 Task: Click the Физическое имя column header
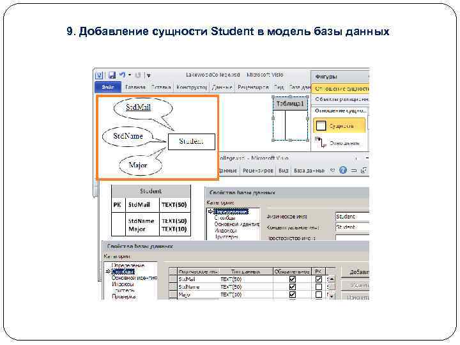coord(198,272)
